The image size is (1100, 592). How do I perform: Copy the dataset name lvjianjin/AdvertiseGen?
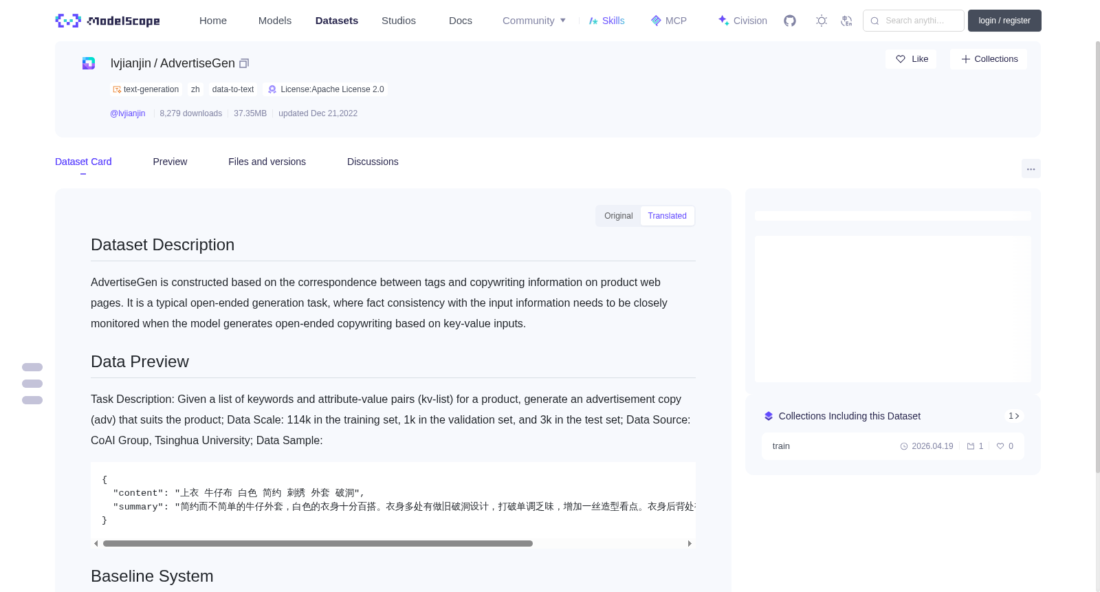point(244,63)
